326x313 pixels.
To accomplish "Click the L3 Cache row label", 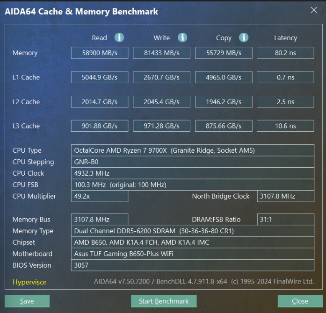I will pos(26,126).
